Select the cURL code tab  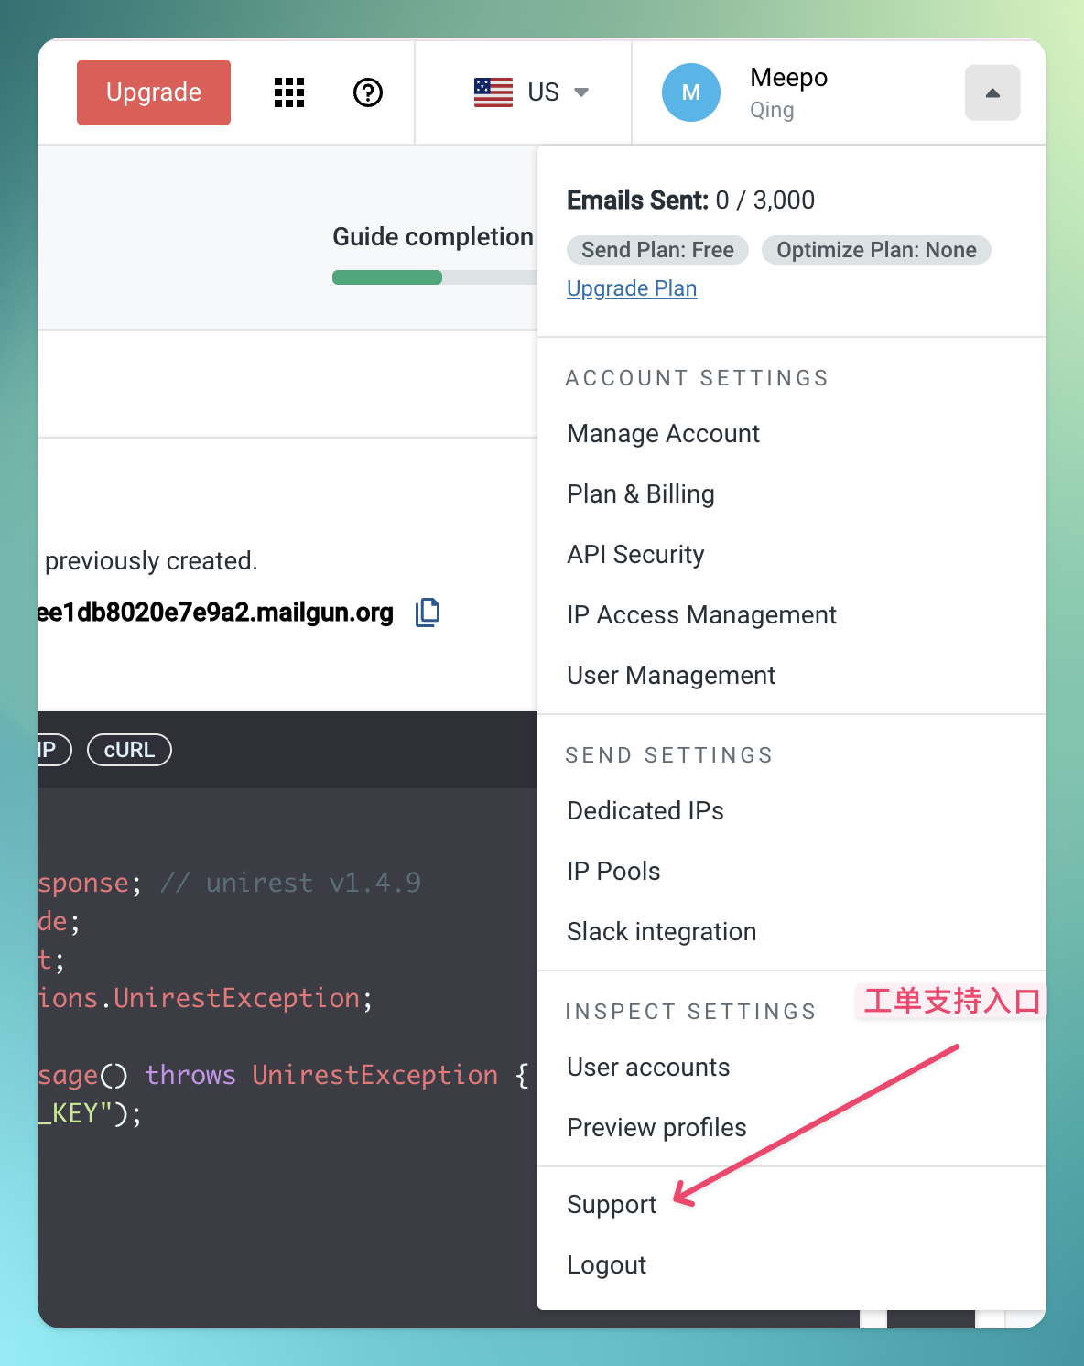pyautogui.click(x=129, y=750)
